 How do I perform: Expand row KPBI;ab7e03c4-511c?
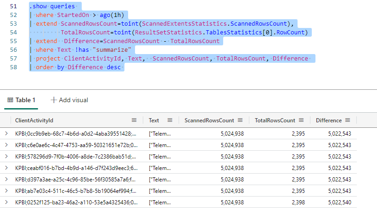6,191
